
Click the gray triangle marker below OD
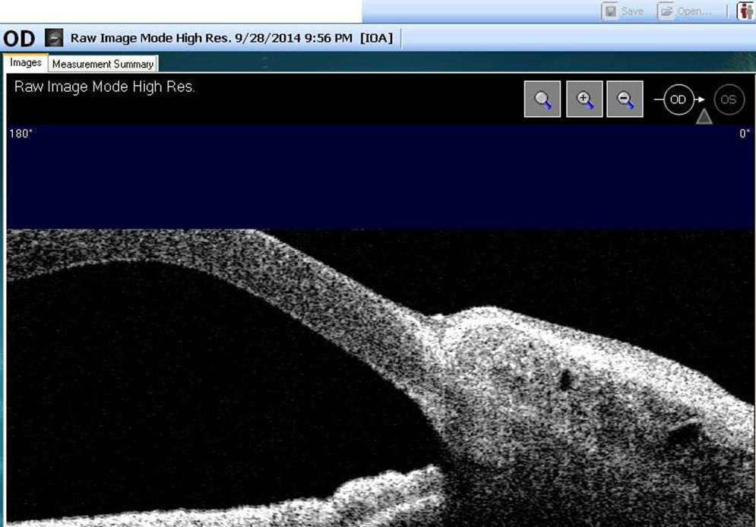[x=704, y=116]
